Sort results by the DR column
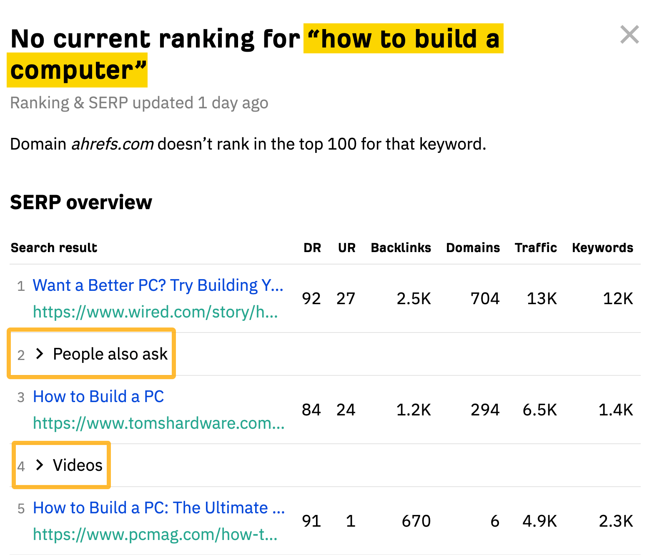Viewport: 652px width, 555px height. (x=312, y=247)
